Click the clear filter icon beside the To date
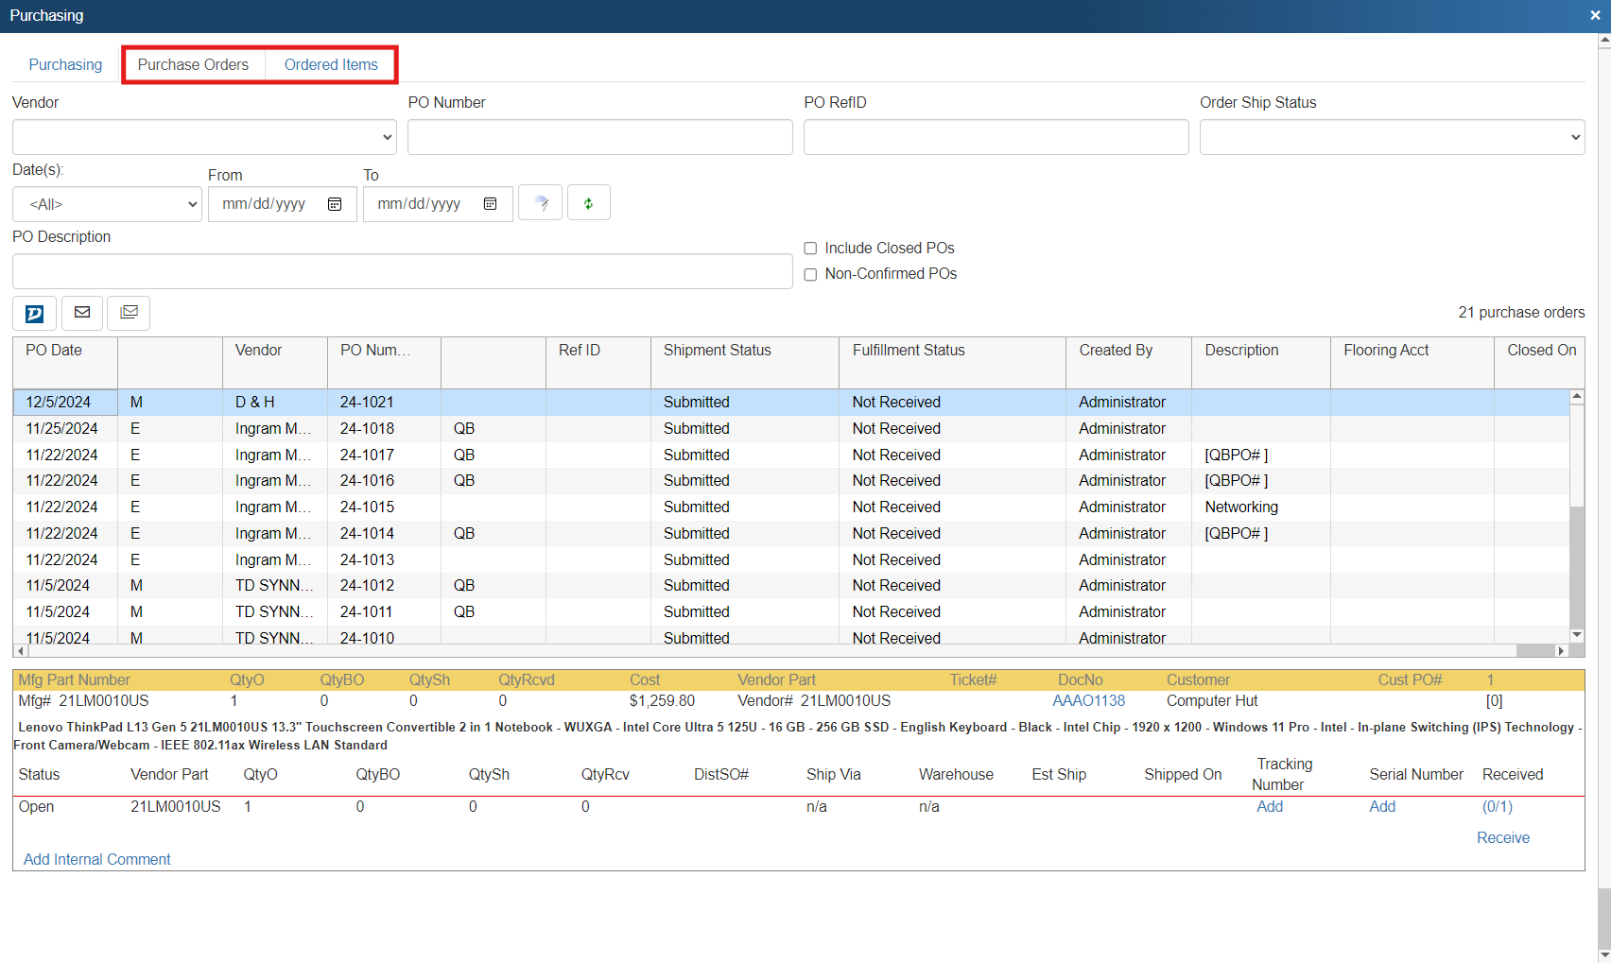The image size is (1611, 963). (541, 203)
